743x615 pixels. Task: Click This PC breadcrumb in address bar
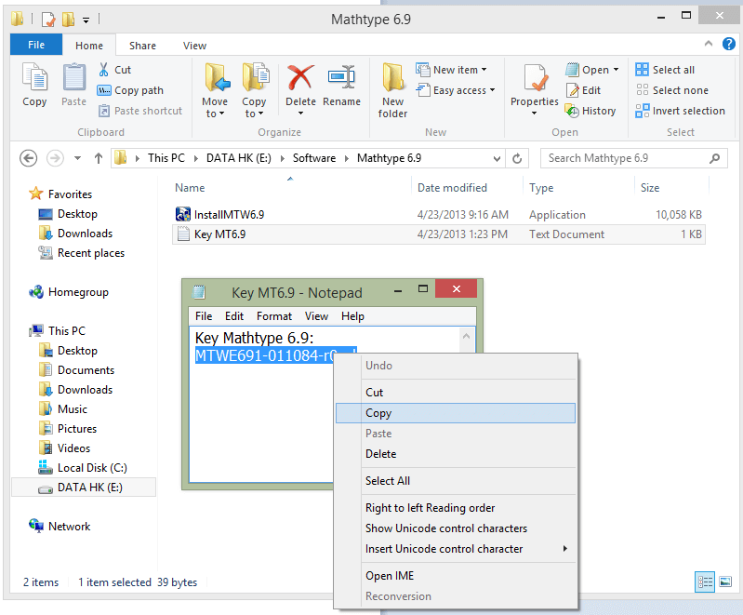click(166, 158)
